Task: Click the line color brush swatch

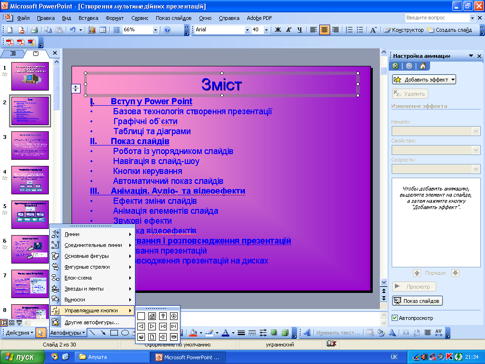Action: 209,333
